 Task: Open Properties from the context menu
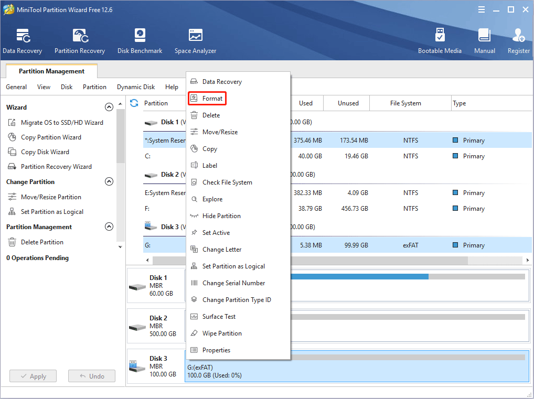click(238, 350)
